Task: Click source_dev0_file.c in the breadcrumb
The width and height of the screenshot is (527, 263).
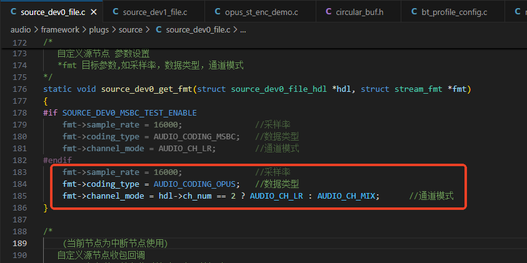Action: pos(198,30)
